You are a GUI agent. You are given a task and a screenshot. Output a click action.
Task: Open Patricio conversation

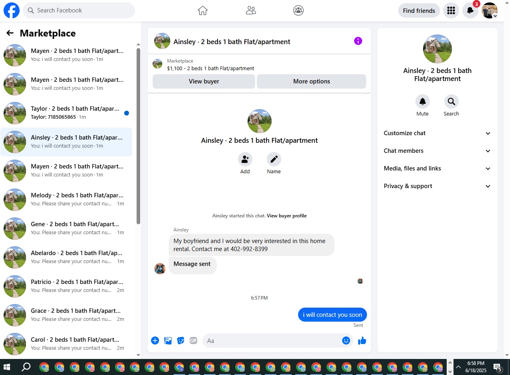tap(67, 286)
